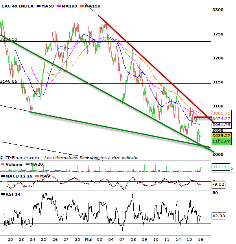Click the blue MA50 legend swatch

(38, 7)
